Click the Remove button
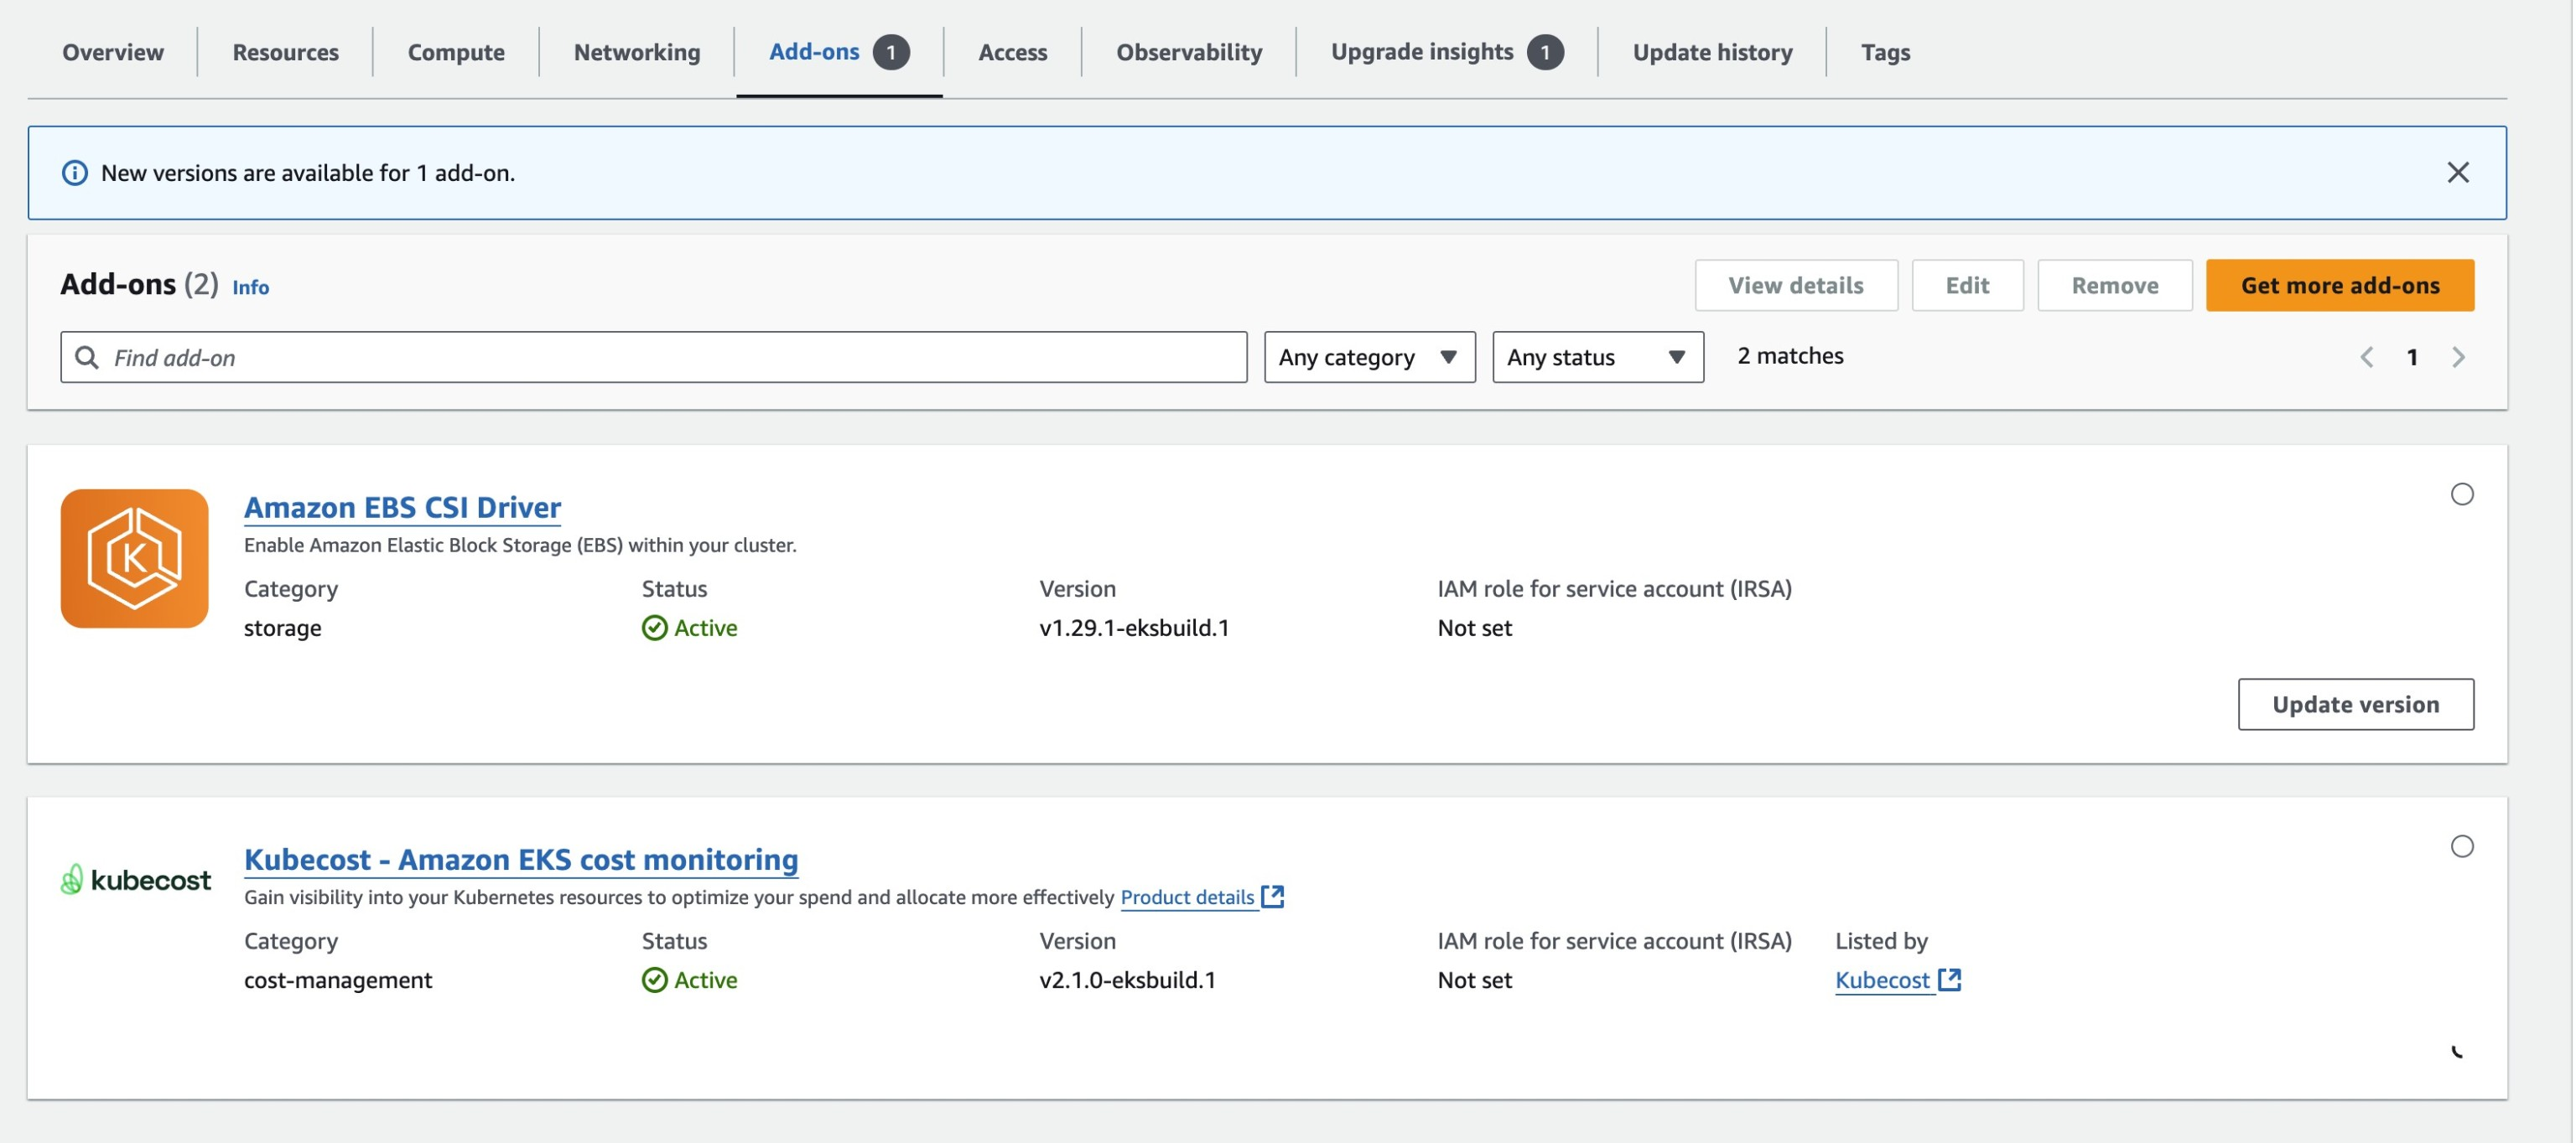This screenshot has height=1143, width=2576. [x=2113, y=285]
